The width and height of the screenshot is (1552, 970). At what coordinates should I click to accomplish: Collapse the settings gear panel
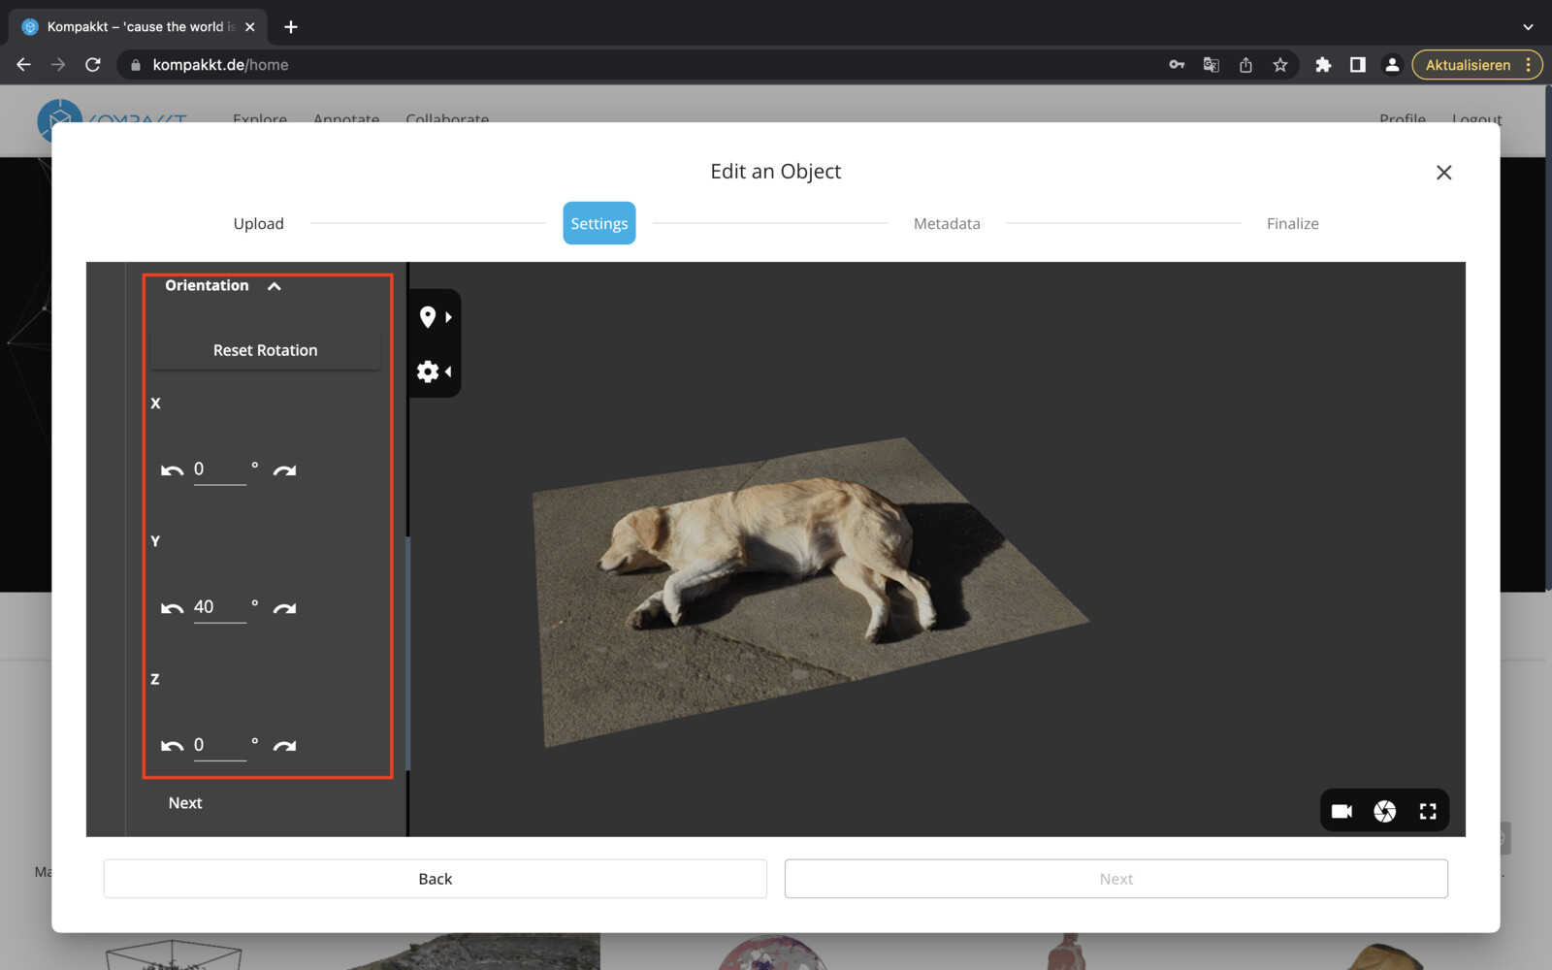[x=435, y=372]
